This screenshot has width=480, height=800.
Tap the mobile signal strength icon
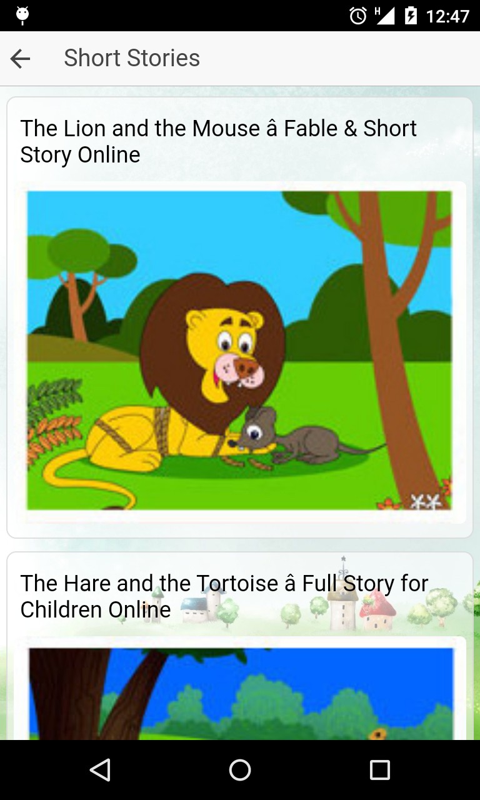point(384,16)
